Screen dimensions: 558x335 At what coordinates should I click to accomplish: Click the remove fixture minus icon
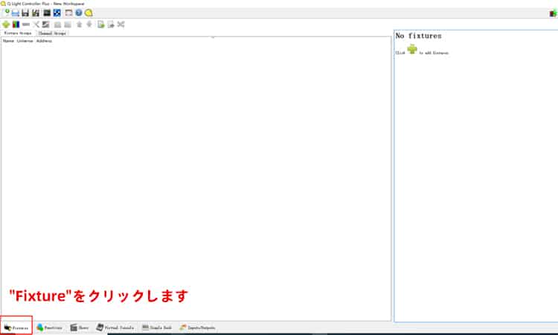coord(25,25)
